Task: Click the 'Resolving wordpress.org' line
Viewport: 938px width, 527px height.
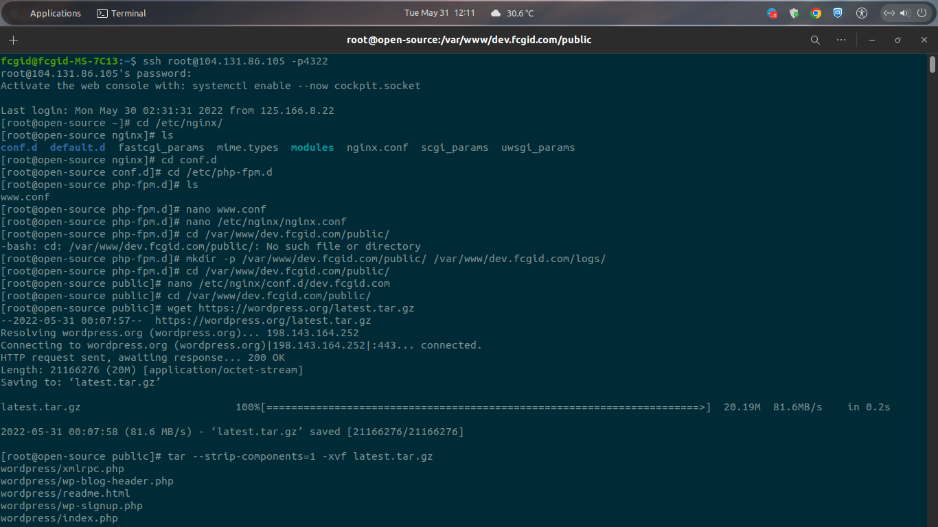Action: [x=180, y=333]
